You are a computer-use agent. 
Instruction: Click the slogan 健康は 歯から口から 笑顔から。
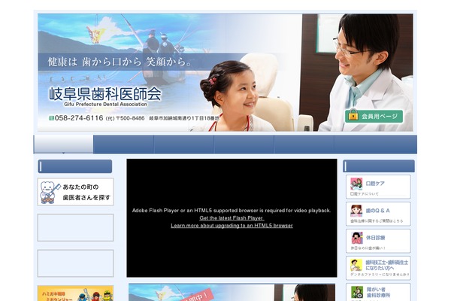[120, 62]
